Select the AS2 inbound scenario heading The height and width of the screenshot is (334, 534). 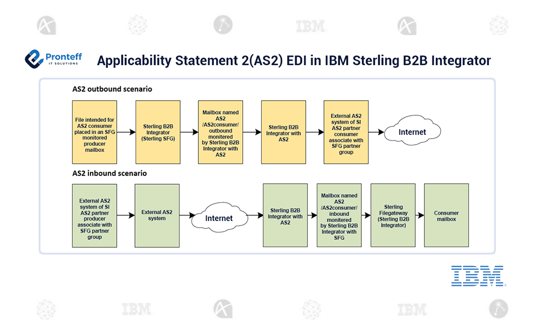pos(109,173)
